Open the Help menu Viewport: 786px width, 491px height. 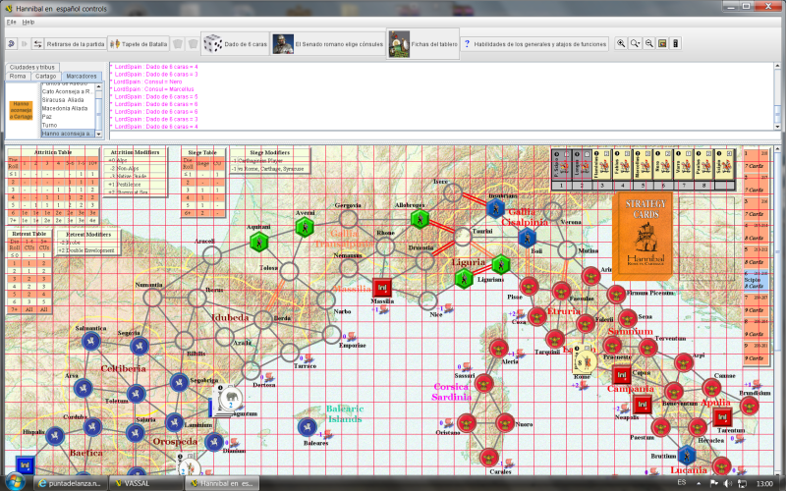coord(28,22)
